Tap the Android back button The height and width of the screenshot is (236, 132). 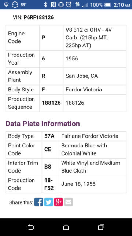pos(31,227)
